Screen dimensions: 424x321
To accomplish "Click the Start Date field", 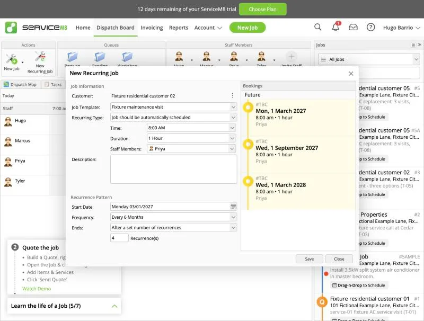I will [x=173, y=207].
